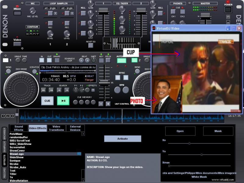Select SlideShow in effects list

[16, 157]
